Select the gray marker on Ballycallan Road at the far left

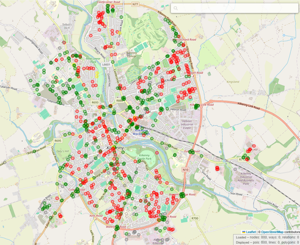click(5, 162)
